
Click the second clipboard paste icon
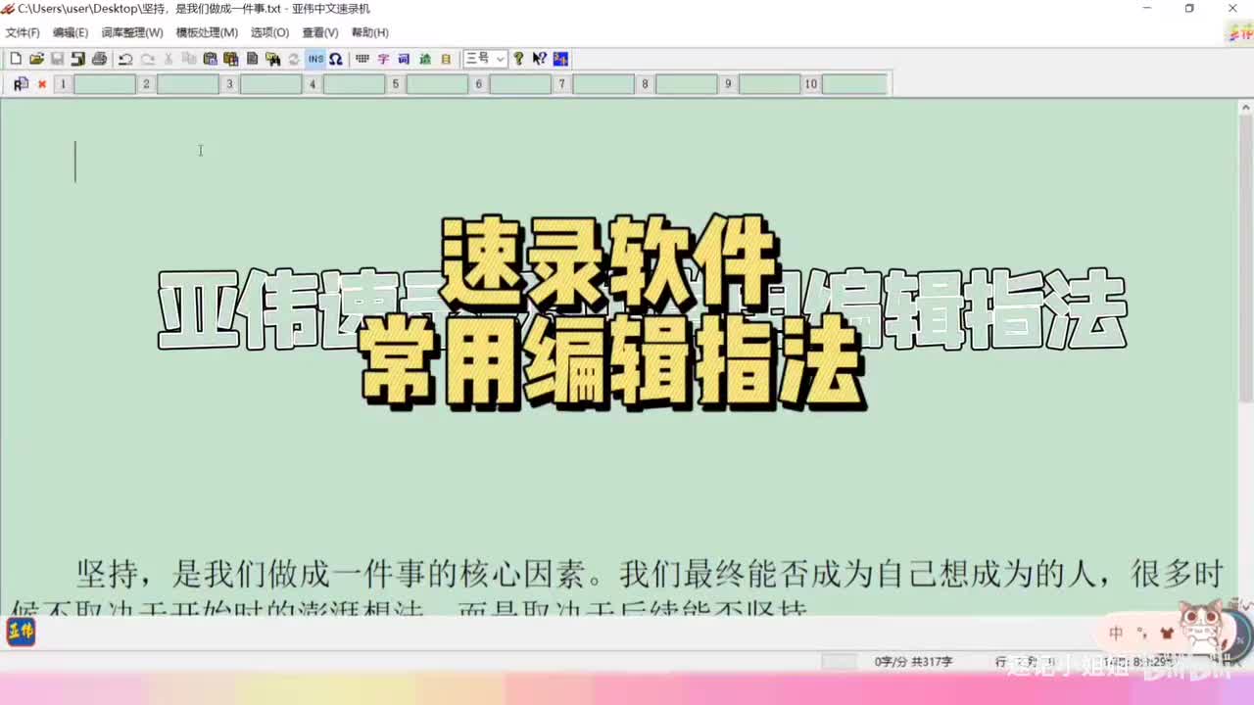(231, 59)
